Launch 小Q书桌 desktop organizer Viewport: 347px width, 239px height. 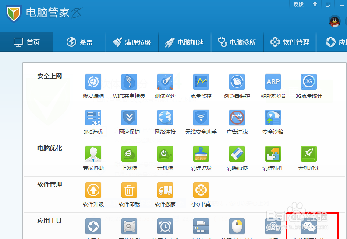(x=201, y=194)
